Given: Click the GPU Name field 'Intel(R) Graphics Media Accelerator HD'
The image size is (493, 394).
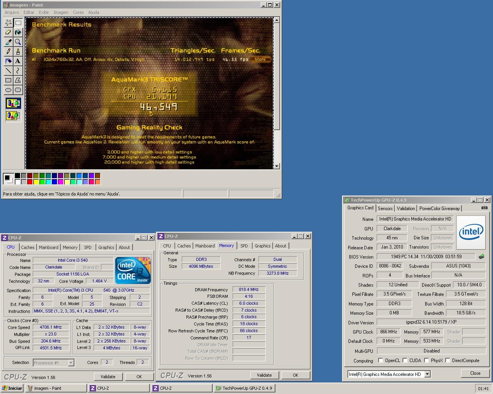Looking at the screenshot, I should point(415,219).
